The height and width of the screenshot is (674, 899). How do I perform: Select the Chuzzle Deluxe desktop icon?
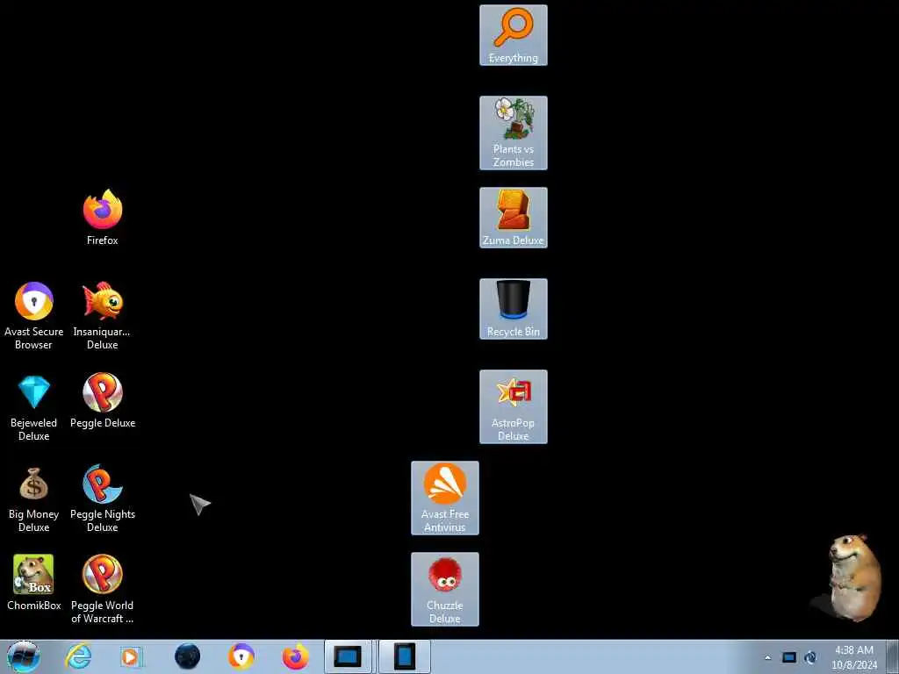tap(445, 589)
